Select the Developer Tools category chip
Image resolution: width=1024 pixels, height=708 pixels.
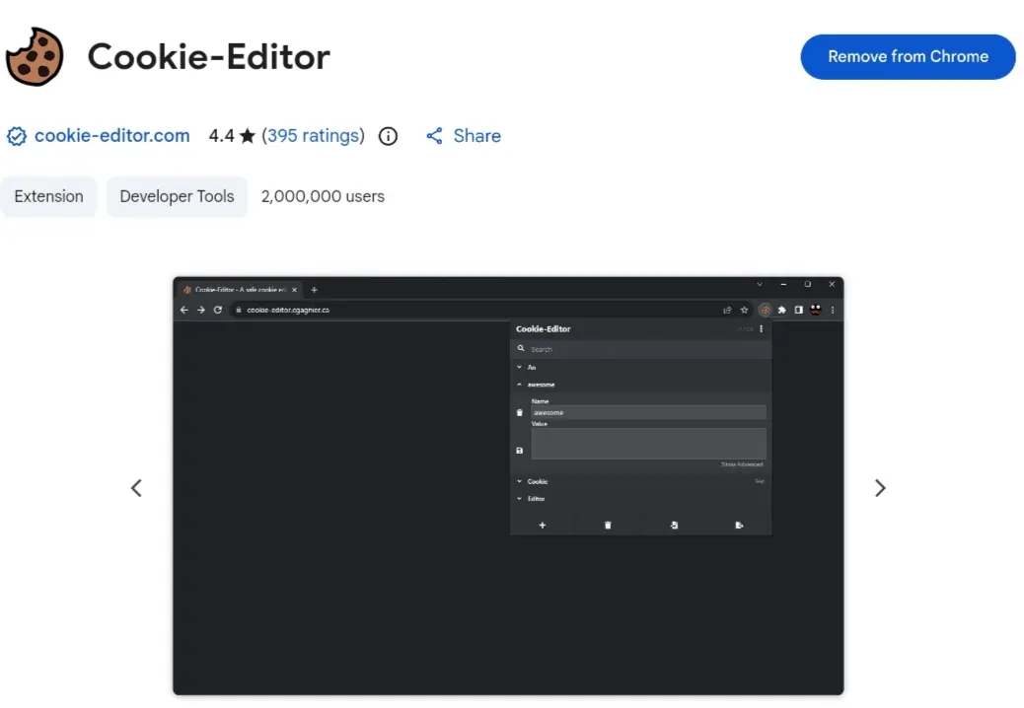click(177, 196)
